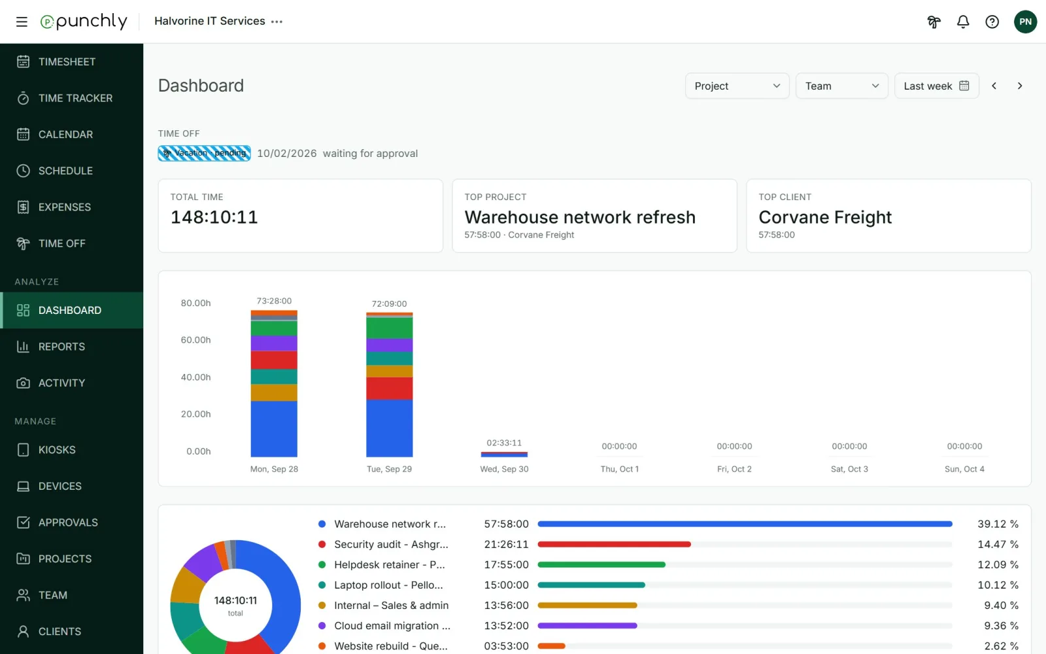
Task: Click the 02:33:11 label above Wed, Sep 30
Action: [504, 443]
